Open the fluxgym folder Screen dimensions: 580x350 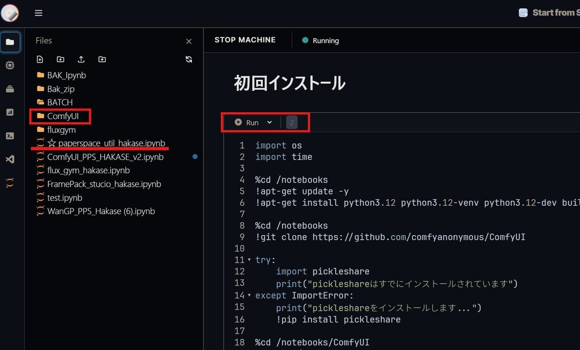click(61, 130)
